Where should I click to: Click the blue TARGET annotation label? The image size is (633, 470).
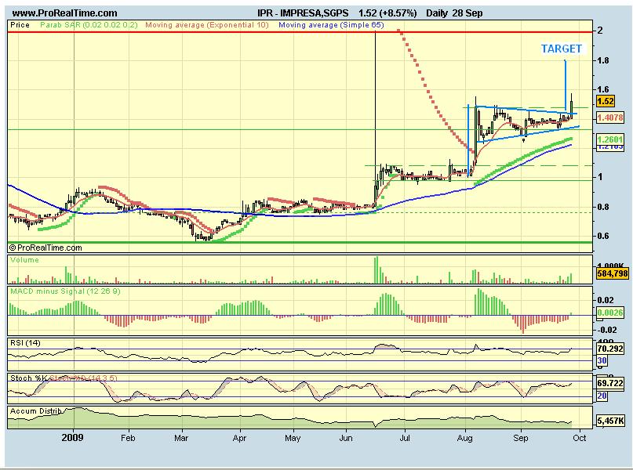pos(562,49)
